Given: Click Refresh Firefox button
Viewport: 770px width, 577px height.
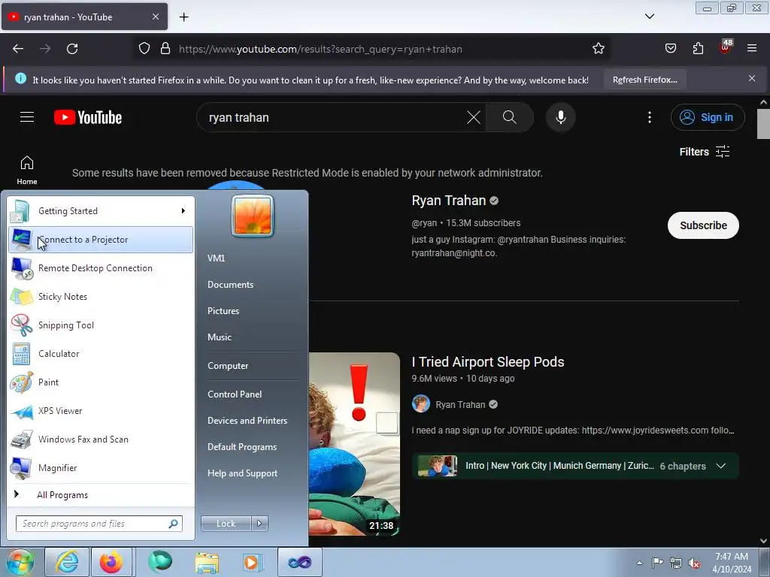Looking at the screenshot, I should [x=644, y=80].
